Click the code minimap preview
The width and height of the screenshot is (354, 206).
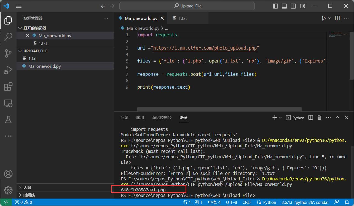(338, 34)
